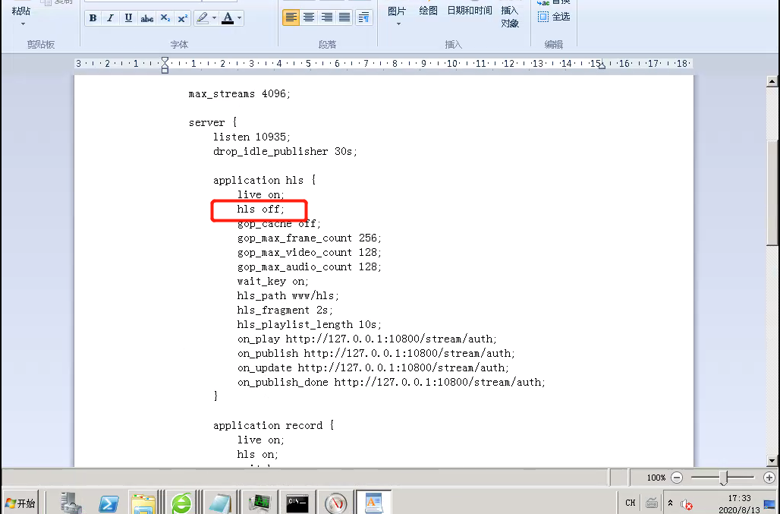Click the WordPad taskbar button
Screen dimensions: 780x514
click(373, 503)
